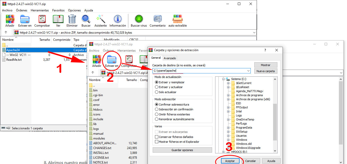
Task: Open Archivo menu in the Apache24-listing window
Action: pyautogui.click(x=7, y=10)
